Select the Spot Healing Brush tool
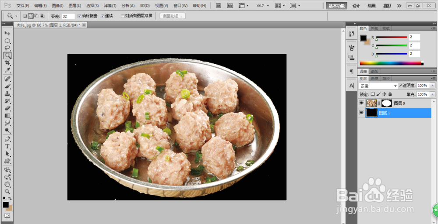Screen dimensions: 438x224 pyautogui.click(x=7, y=79)
